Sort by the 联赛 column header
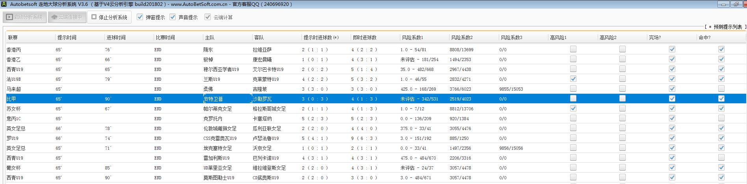The height and width of the screenshot is (184, 747). point(13,37)
